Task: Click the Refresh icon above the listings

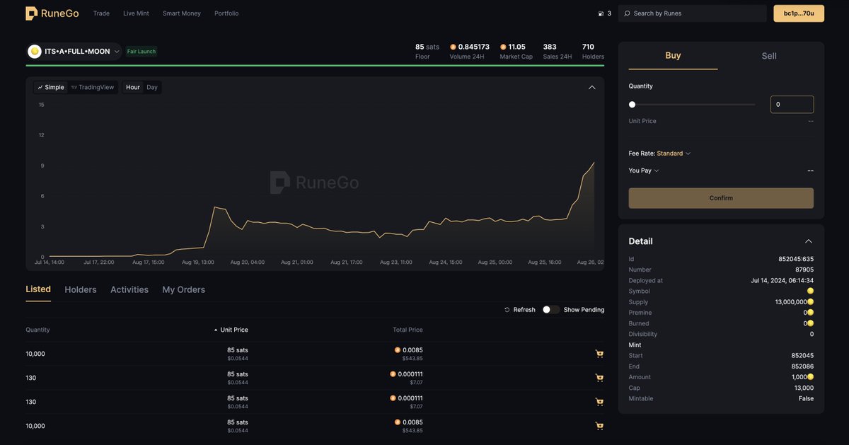Action: pos(507,309)
